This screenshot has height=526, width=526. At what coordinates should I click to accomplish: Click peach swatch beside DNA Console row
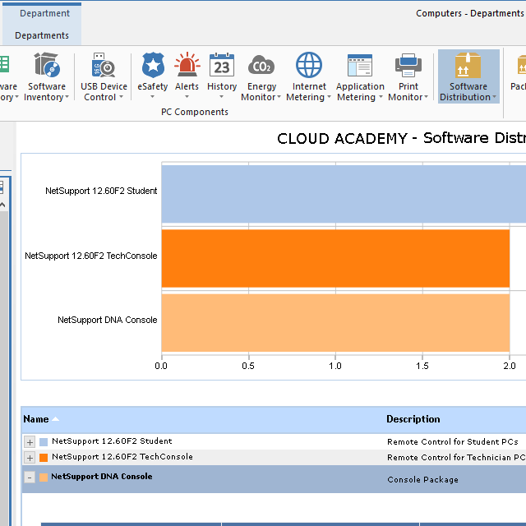[x=44, y=478]
